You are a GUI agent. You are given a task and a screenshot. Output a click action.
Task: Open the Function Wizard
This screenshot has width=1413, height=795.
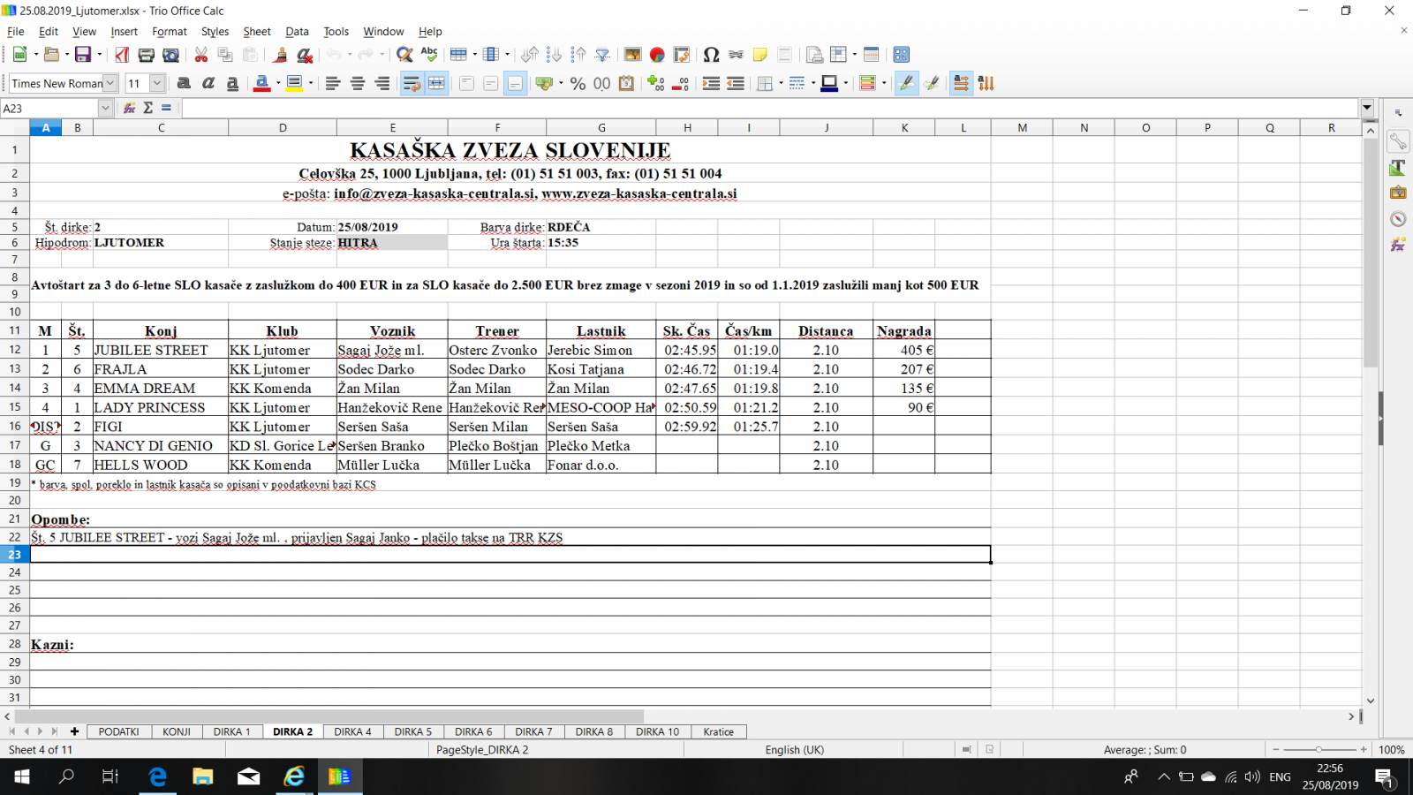pos(130,108)
